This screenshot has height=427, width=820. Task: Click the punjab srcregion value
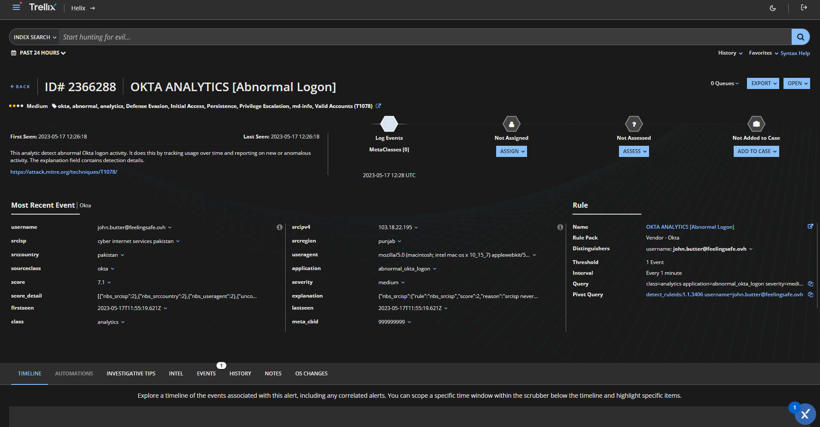387,241
